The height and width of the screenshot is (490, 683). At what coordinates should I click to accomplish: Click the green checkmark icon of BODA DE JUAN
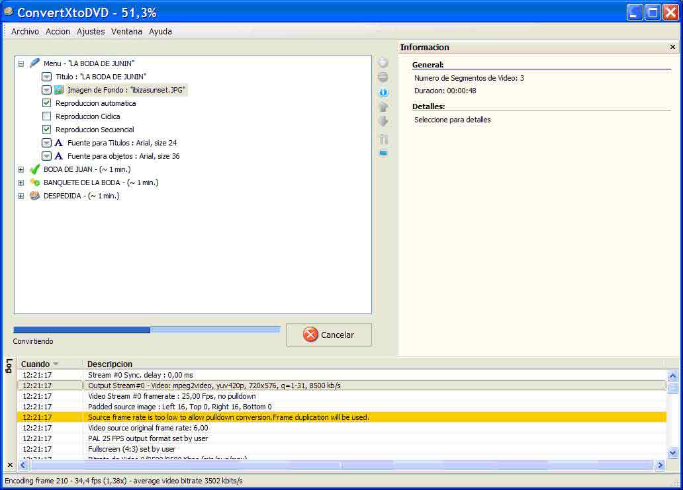(35, 169)
